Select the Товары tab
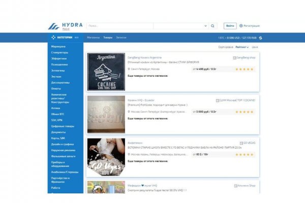The image size is (305, 203). coord(108,38)
